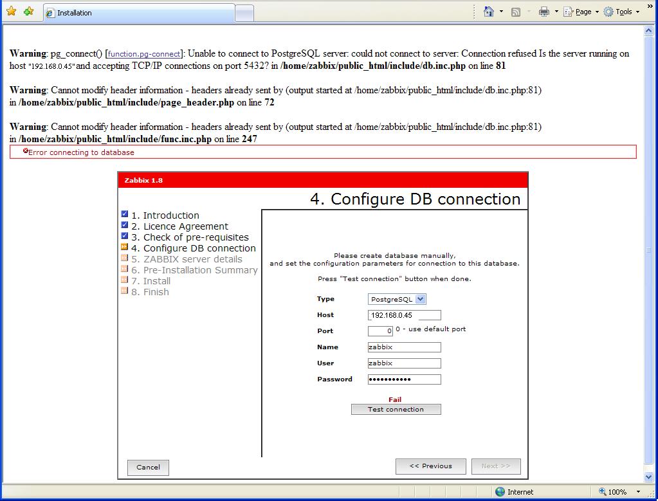Screen dimensions: 658x501
Task: Click the Licence Agreement checked icon
Action: (x=125, y=225)
